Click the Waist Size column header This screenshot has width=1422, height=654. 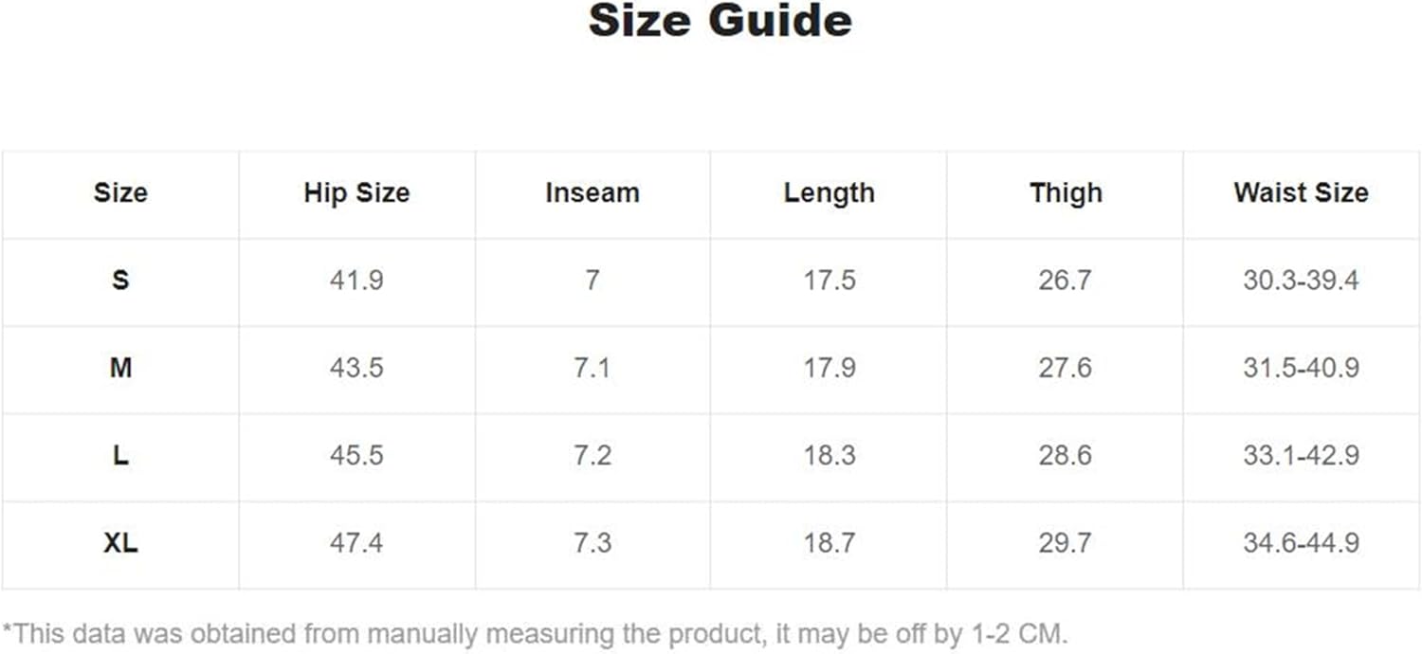coord(1301,193)
